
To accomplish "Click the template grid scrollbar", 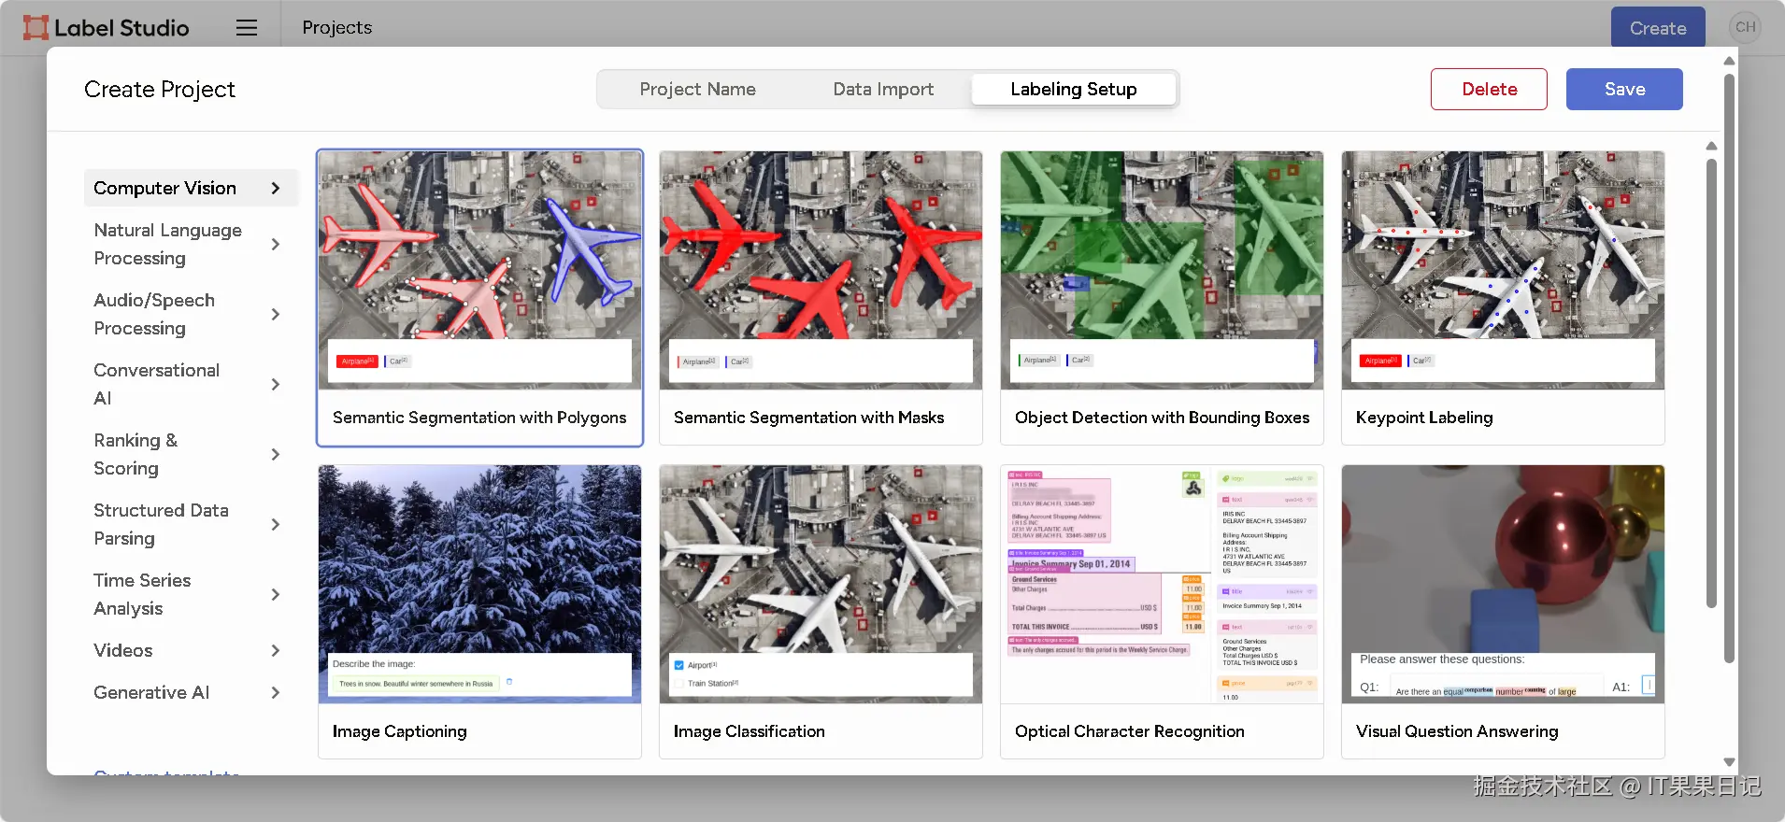I will (x=1711, y=383).
